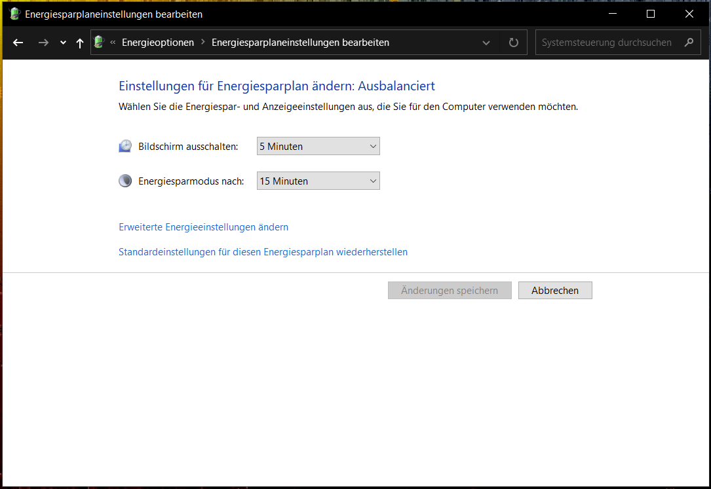Click Energiesparplaneinstellungen bearbeiten breadcrumb
The width and height of the screenshot is (711, 489).
pos(300,43)
